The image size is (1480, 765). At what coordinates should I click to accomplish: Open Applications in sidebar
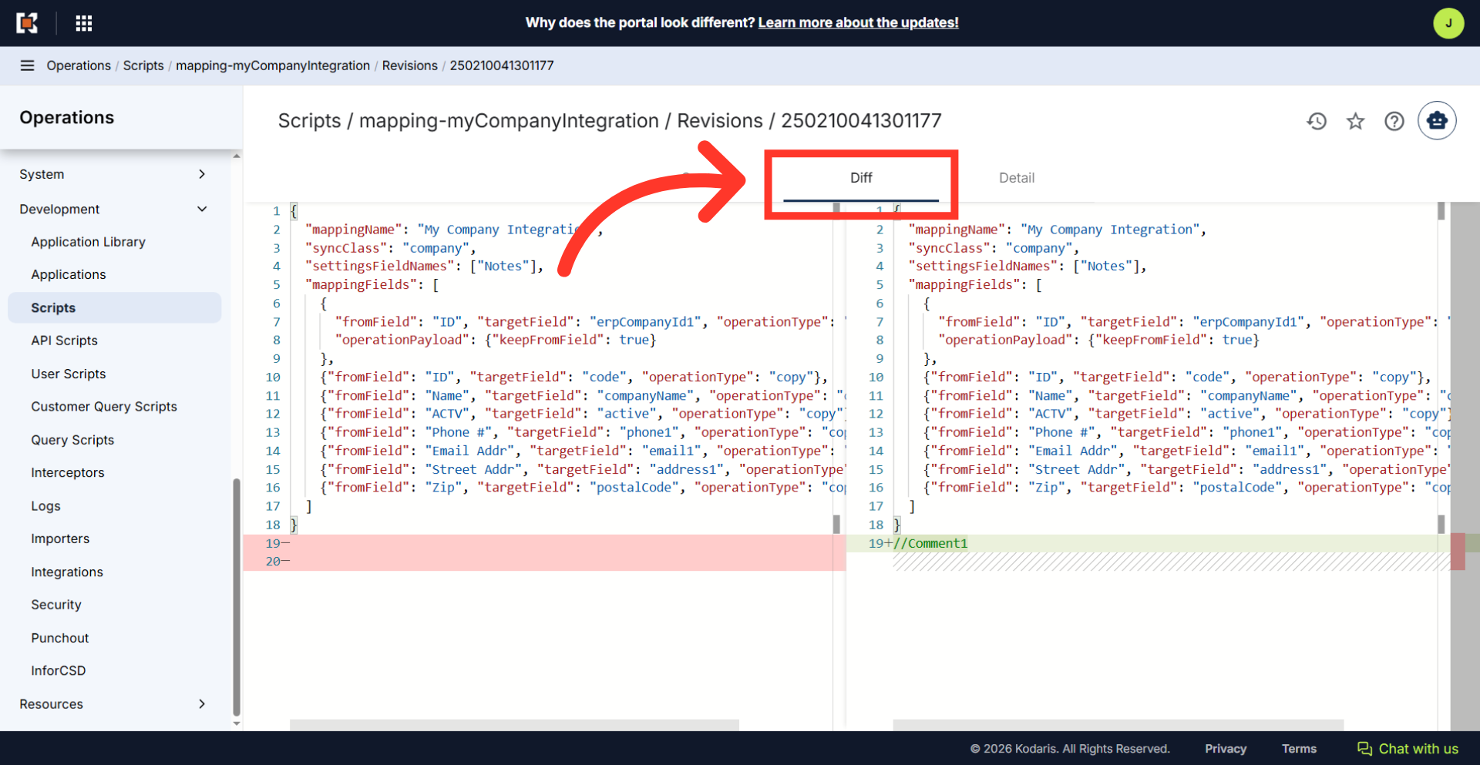[69, 274]
